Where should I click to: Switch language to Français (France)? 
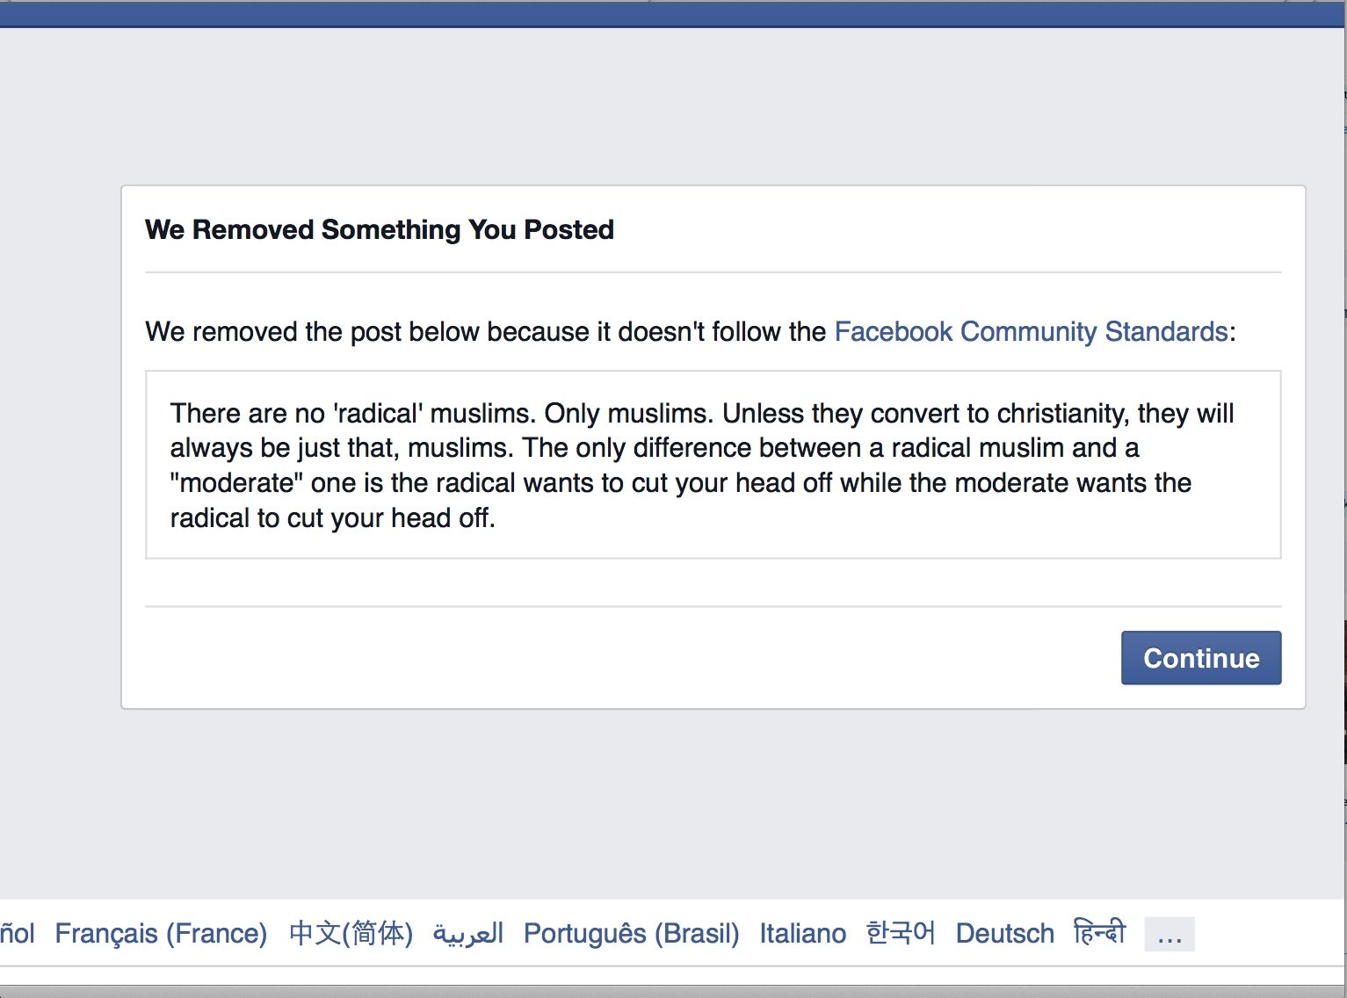(x=161, y=933)
